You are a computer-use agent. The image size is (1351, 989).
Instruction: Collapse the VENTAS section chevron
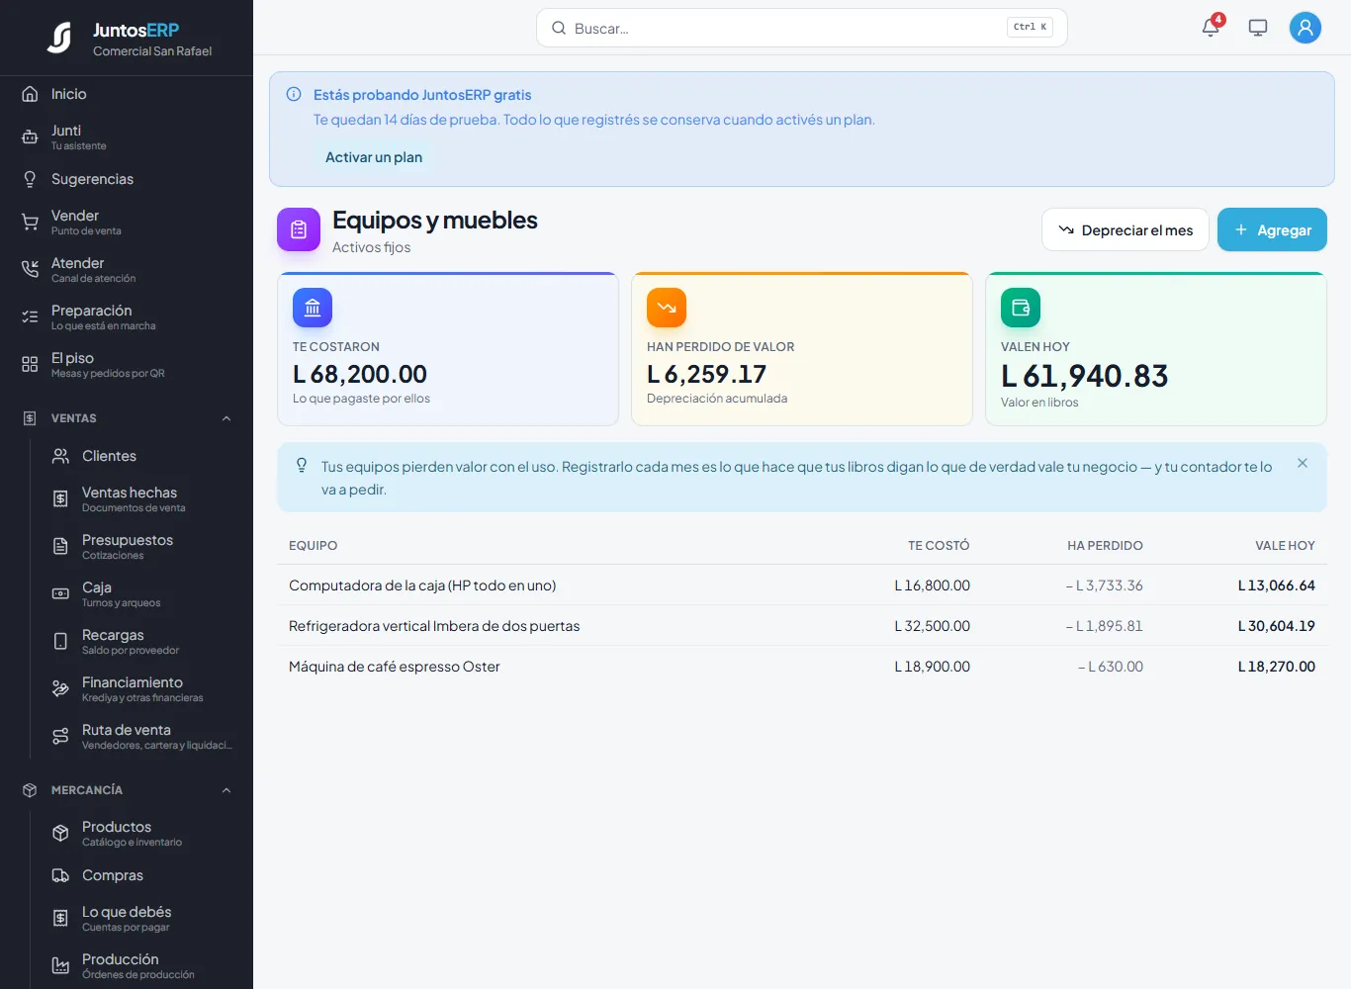pyautogui.click(x=226, y=418)
